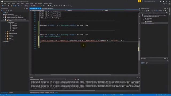Viewport: 171px width, 96px height.
Task: Open the Analyze menu
Action: pos(40,3)
